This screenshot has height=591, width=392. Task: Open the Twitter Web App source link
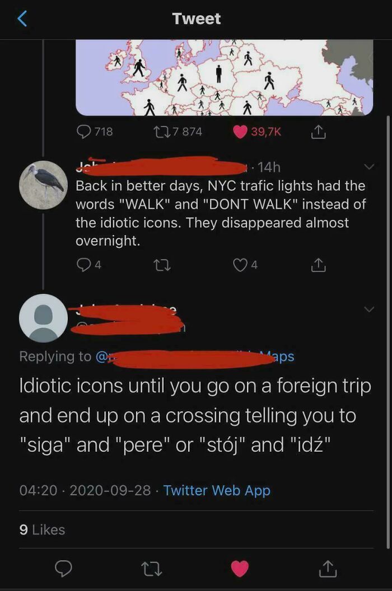217,490
